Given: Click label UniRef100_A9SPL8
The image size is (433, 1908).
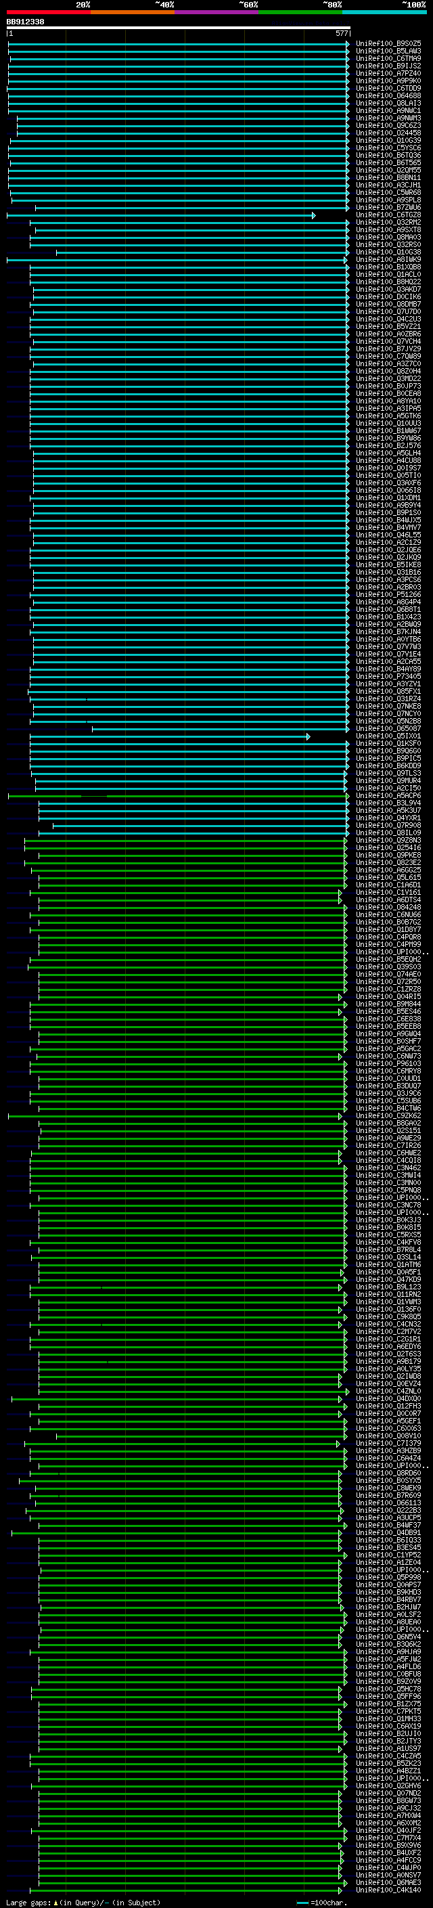Looking at the screenshot, I should [x=388, y=200].
